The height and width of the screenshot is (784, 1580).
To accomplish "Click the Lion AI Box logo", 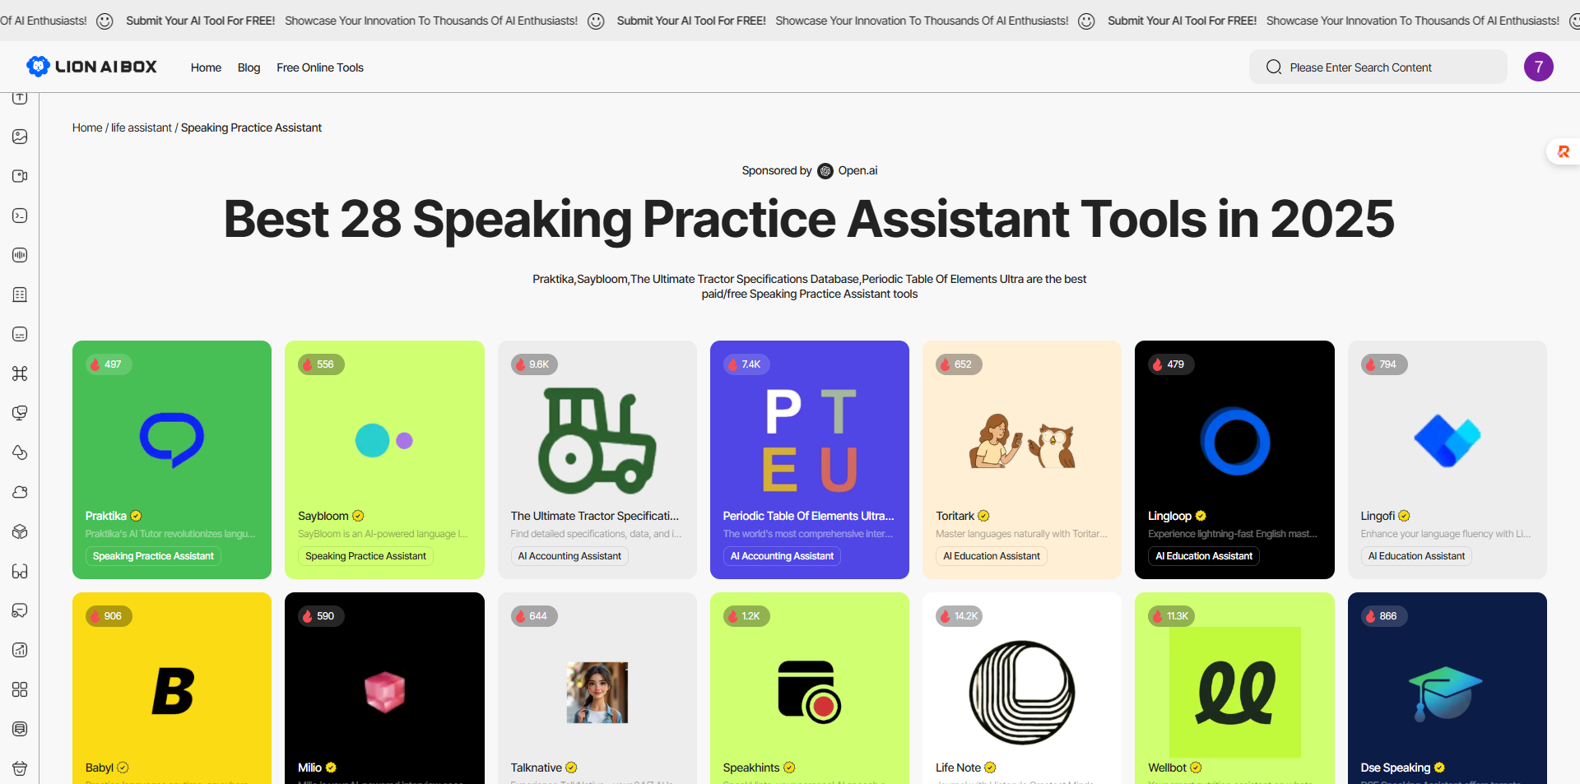I will [91, 67].
